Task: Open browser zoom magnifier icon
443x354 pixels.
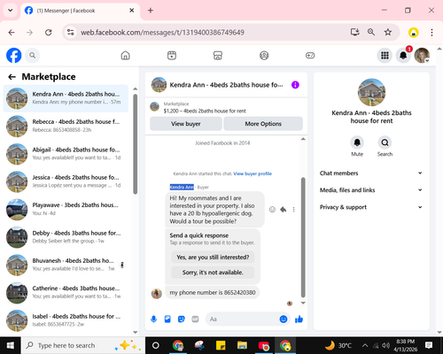Action: click(371, 32)
